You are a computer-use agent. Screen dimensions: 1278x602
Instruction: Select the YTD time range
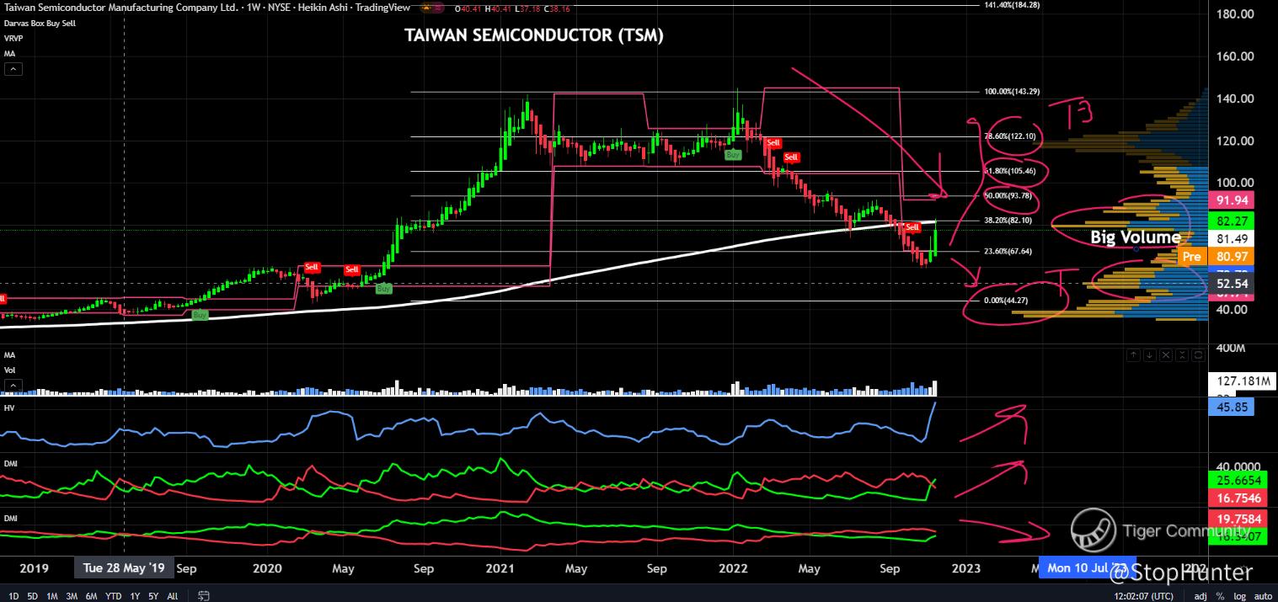(x=113, y=595)
